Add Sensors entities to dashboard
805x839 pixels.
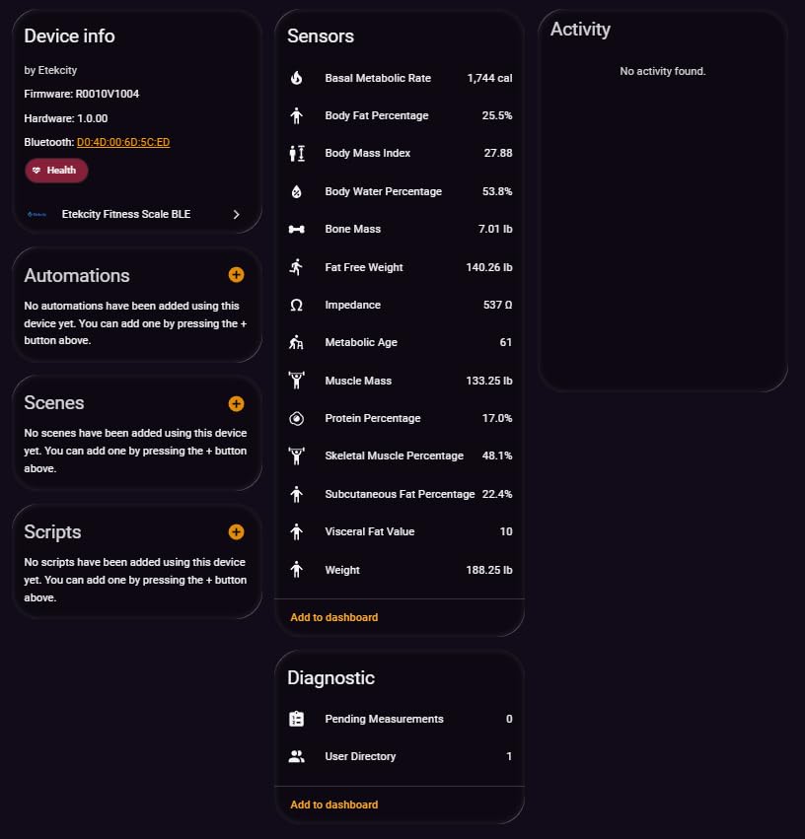point(333,617)
